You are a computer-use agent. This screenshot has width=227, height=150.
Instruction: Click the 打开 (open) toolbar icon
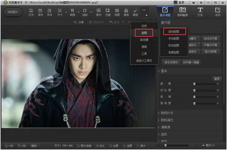coord(31,12)
